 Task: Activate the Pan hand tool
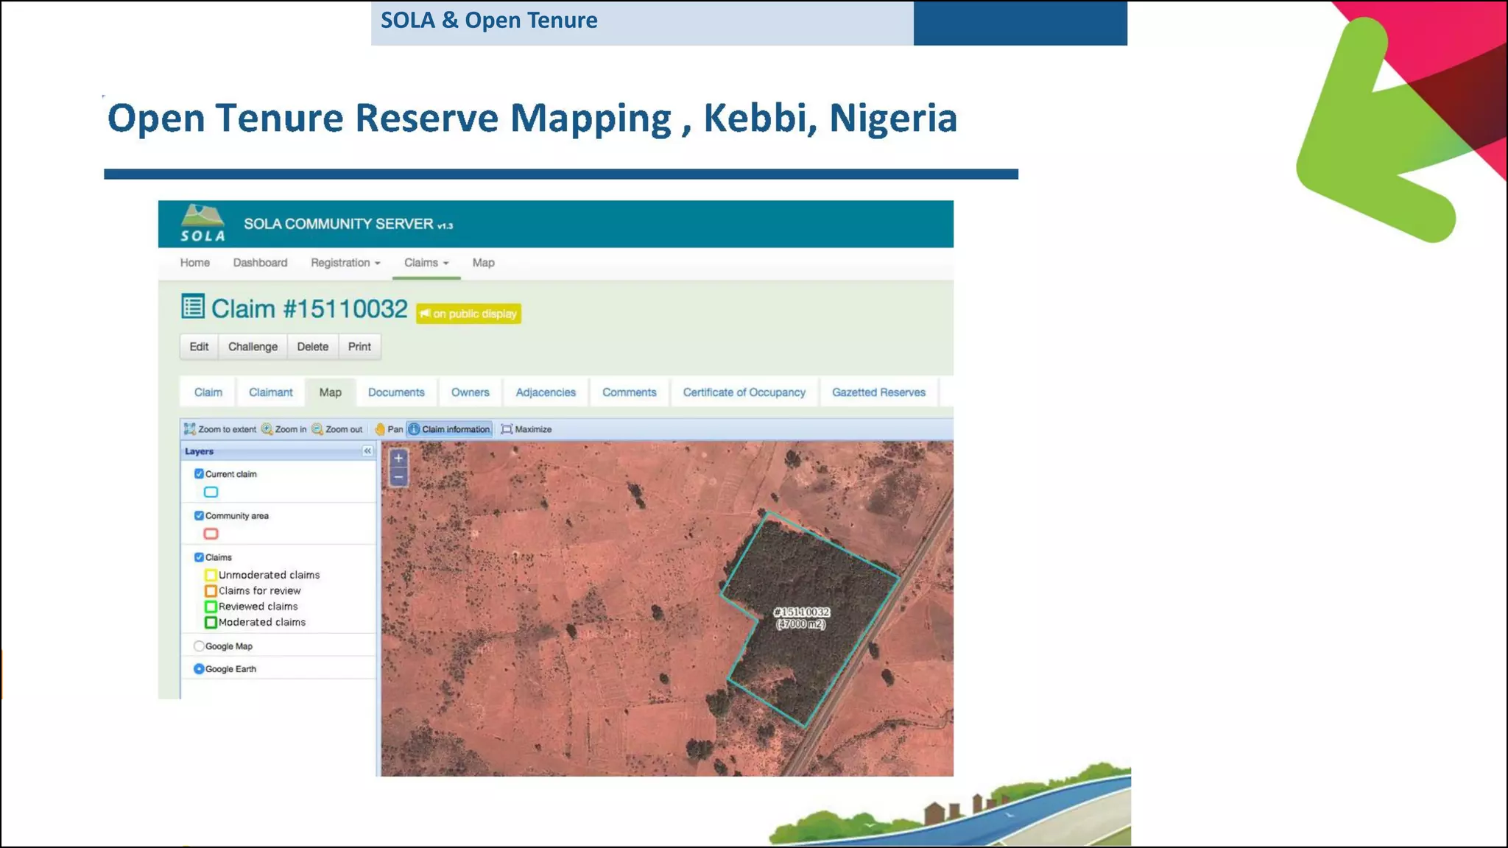tap(380, 429)
